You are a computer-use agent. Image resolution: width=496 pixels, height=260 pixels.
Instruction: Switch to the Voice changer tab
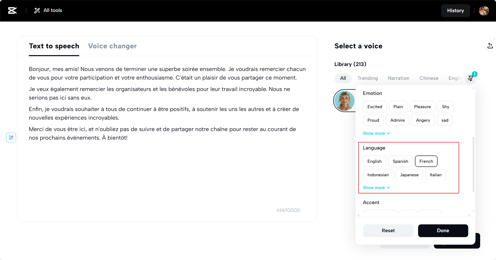[112, 46]
